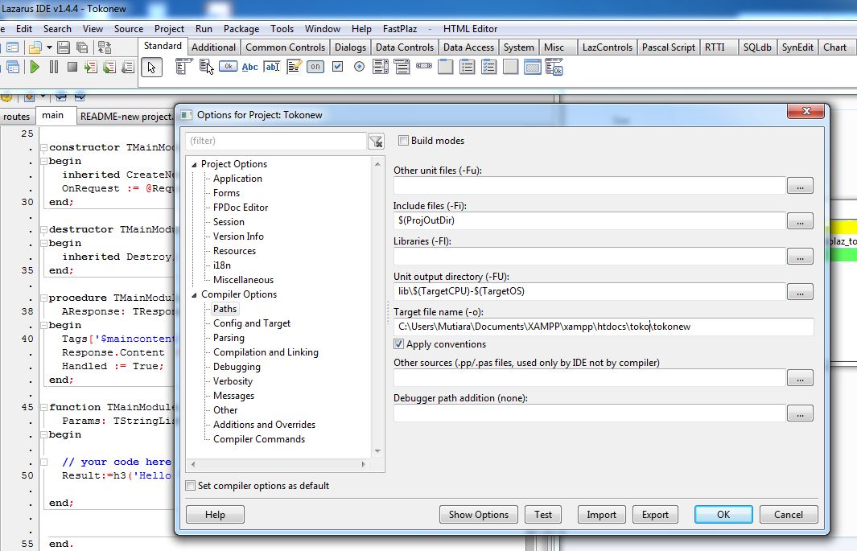Collapse the Compiler Options tree node
The image size is (857, 551).
tap(194, 295)
